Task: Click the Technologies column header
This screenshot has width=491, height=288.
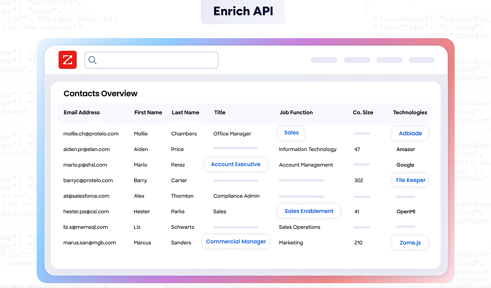Action: click(410, 113)
